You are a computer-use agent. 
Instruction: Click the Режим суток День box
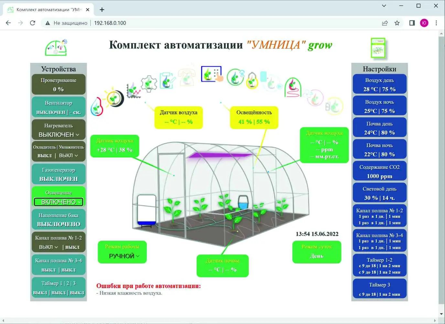pyautogui.click(x=317, y=252)
